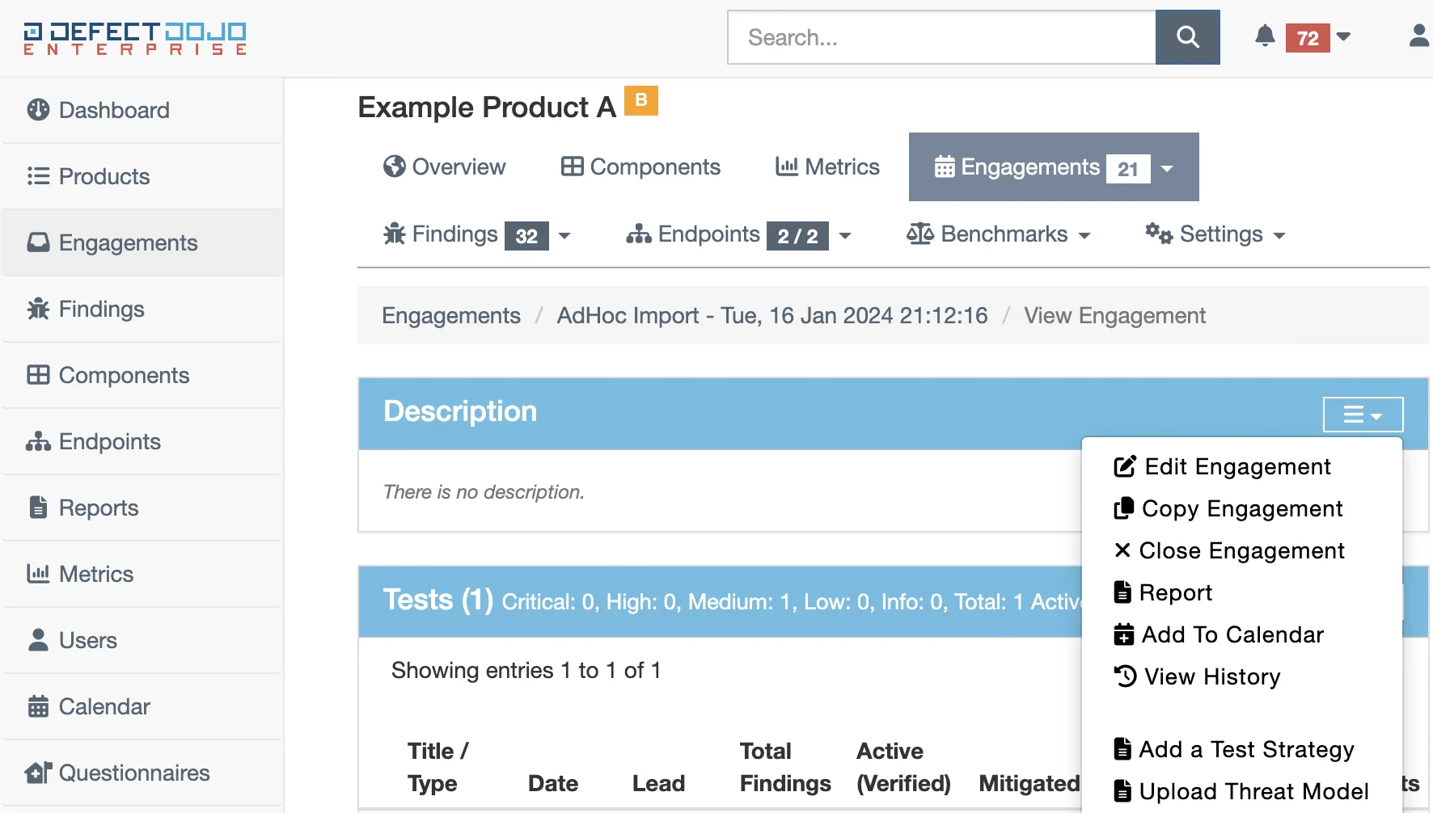The width and height of the screenshot is (1433, 813).
Task: Open the Settings dropdown menu
Action: click(1215, 234)
